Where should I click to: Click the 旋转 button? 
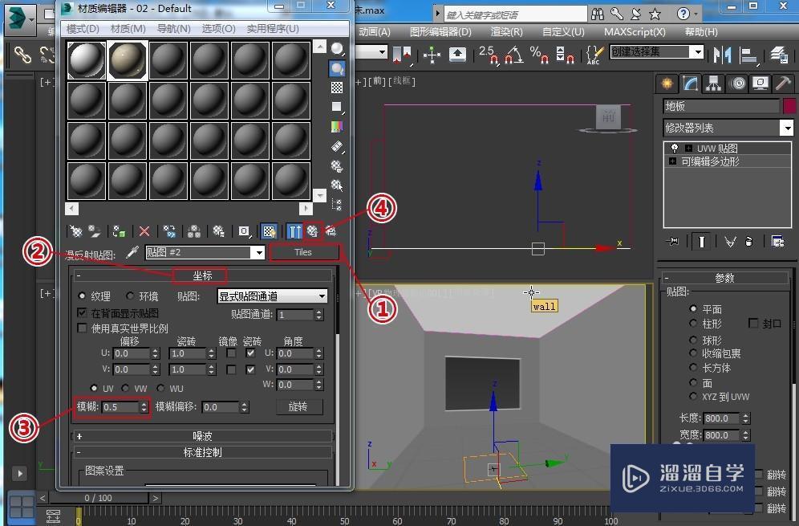pyautogui.click(x=298, y=407)
